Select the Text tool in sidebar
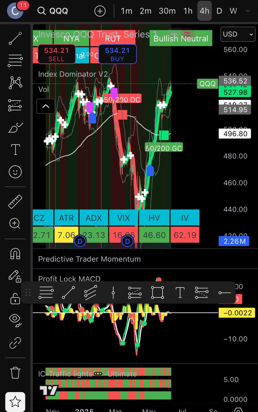The height and width of the screenshot is (412, 258). [15, 150]
